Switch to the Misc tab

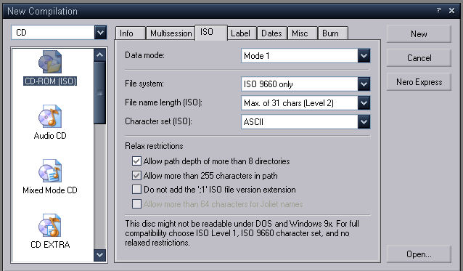303,33
